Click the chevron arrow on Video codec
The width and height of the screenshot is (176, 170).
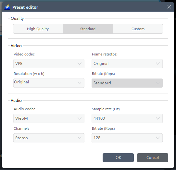80,64
